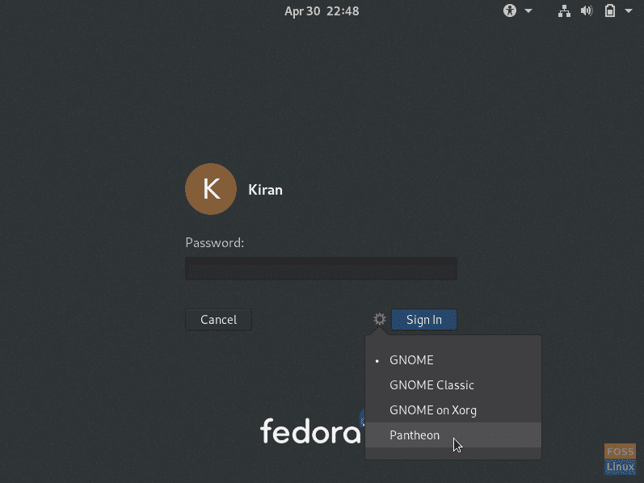Click the Sign In button
Screen dimensions: 644x483
pyautogui.click(x=424, y=320)
